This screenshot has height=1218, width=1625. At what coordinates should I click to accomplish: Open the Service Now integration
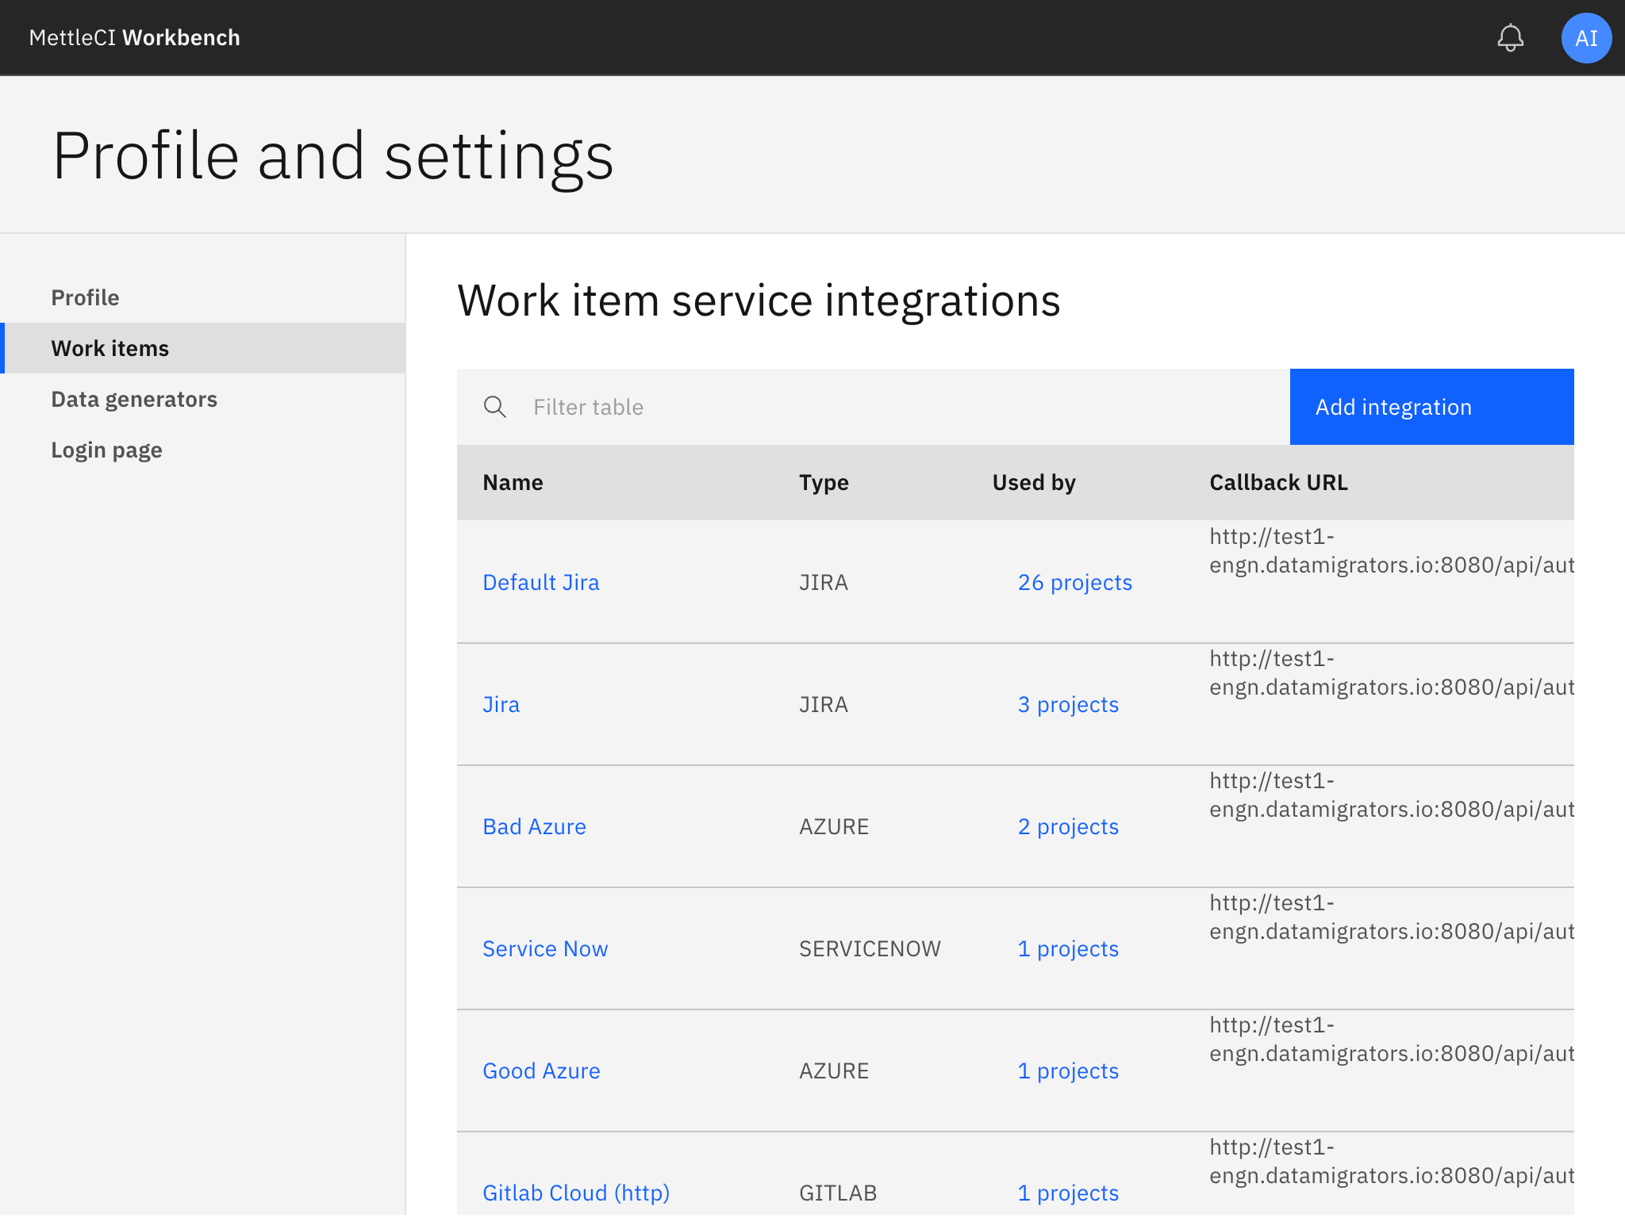545,948
